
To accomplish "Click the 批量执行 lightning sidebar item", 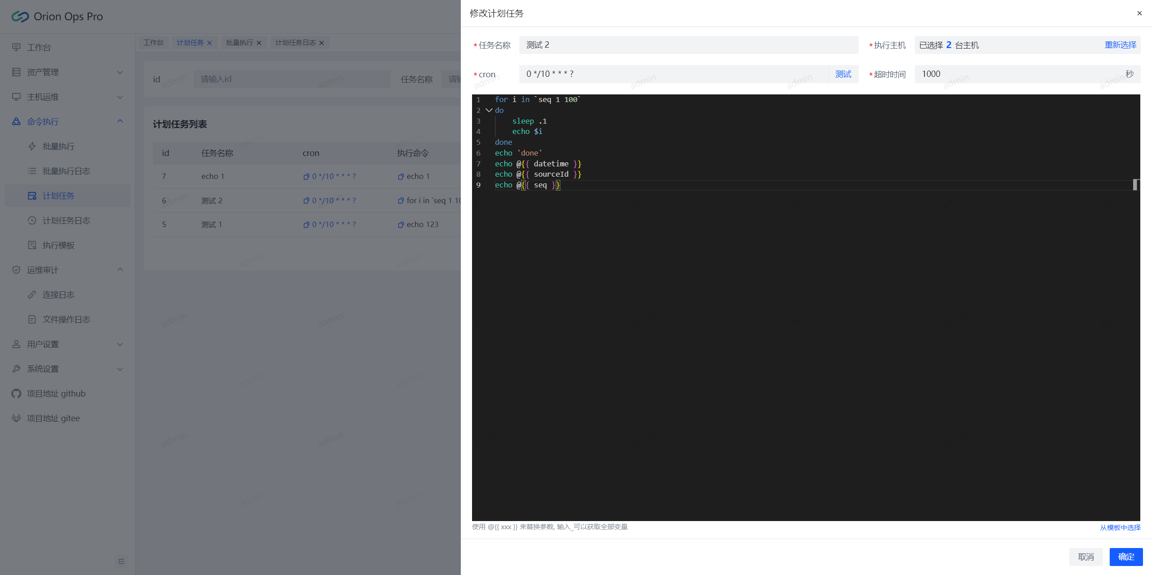I will 32,147.
